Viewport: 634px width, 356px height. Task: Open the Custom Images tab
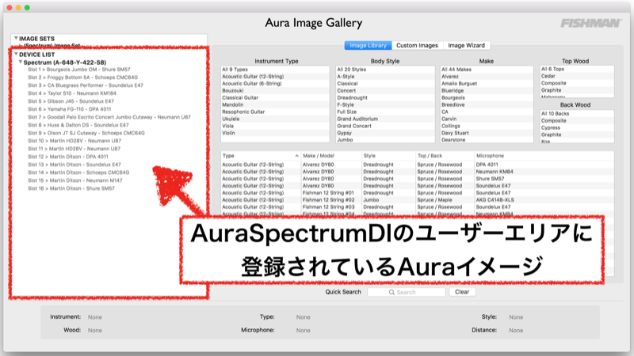[x=418, y=46]
